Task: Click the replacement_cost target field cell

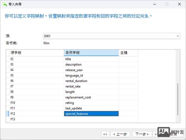Action: pos(91,97)
